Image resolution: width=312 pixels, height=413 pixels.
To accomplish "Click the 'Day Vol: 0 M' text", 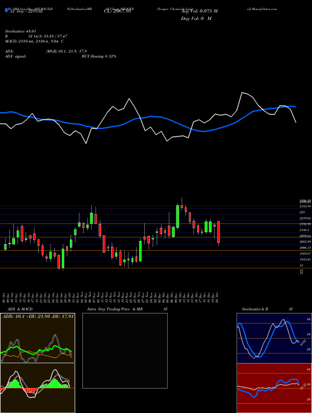I will (x=196, y=19).
